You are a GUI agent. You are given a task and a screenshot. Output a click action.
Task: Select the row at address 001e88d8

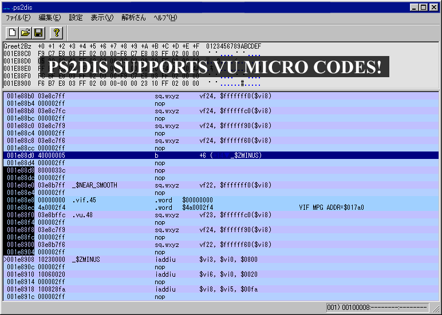221,170
